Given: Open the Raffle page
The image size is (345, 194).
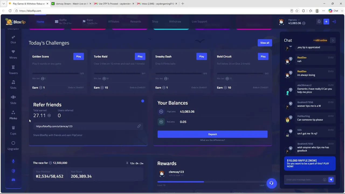Looking at the screenshot, I should click(63, 22).
